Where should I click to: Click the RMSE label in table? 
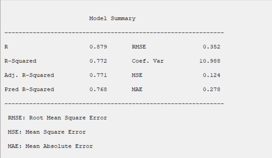[x=139, y=47]
